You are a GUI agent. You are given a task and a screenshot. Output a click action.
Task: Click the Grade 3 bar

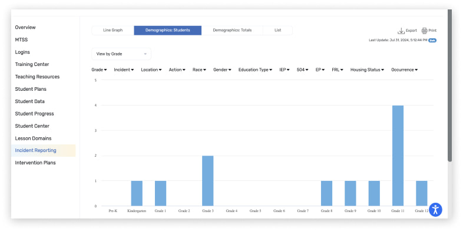(208, 181)
